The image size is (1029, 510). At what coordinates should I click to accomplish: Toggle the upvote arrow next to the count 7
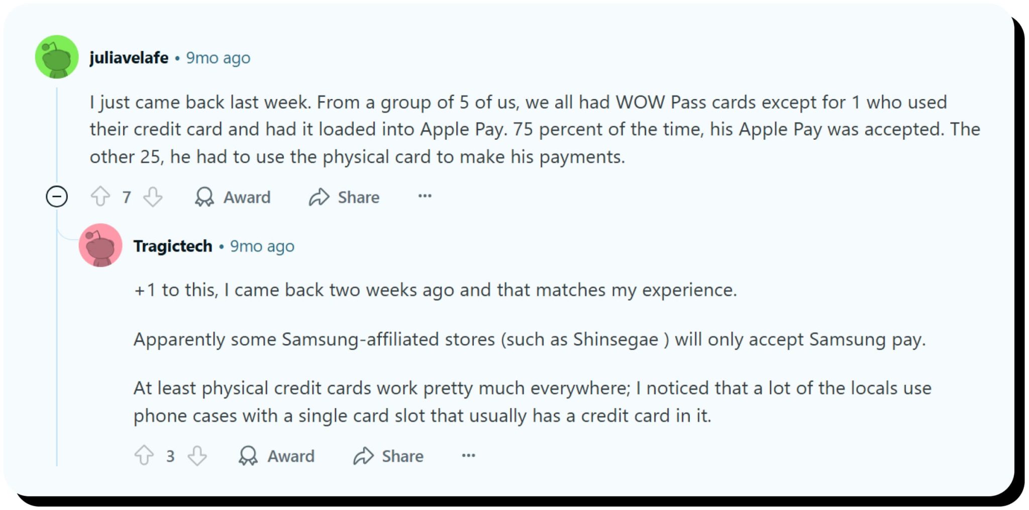point(100,197)
